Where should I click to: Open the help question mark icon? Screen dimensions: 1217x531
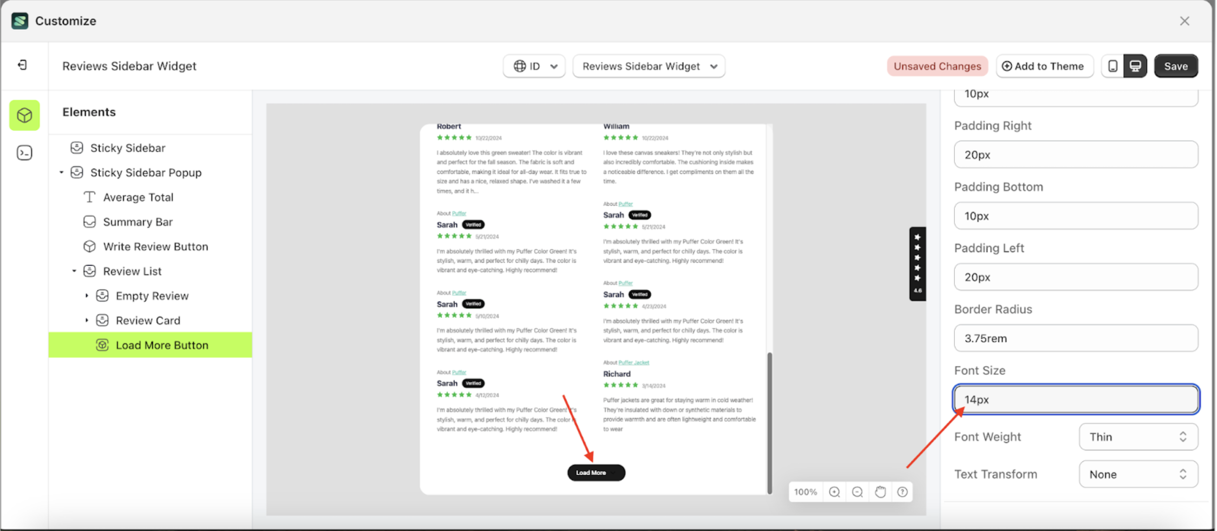pyautogui.click(x=902, y=492)
